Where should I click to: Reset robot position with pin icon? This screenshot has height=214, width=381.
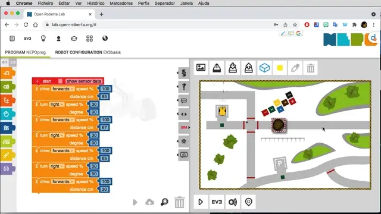[248, 202]
